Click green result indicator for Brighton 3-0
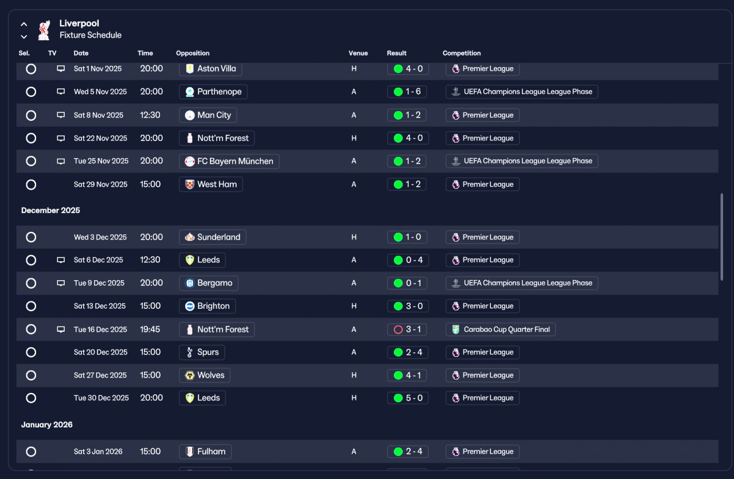The width and height of the screenshot is (734, 479). (398, 306)
